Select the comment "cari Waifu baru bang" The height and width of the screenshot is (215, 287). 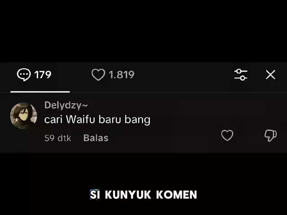pos(97,120)
